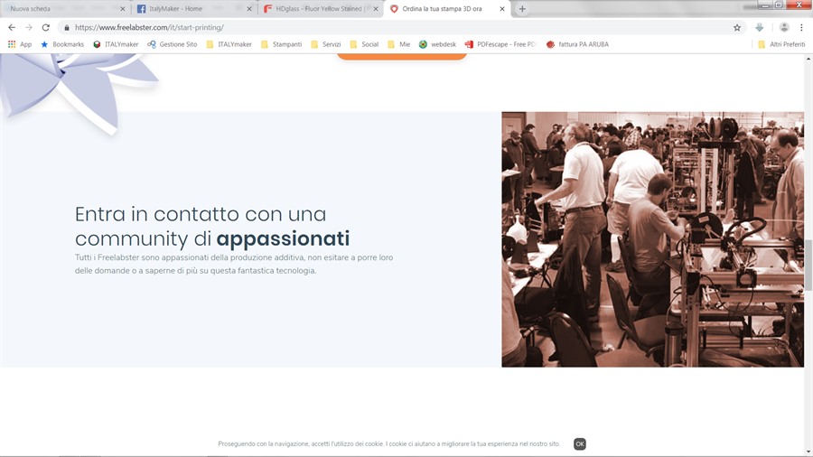Open a new tab with plus button

[522, 9]
